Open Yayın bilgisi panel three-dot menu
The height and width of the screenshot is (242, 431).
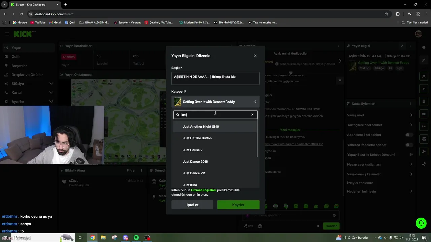(410, 46)
